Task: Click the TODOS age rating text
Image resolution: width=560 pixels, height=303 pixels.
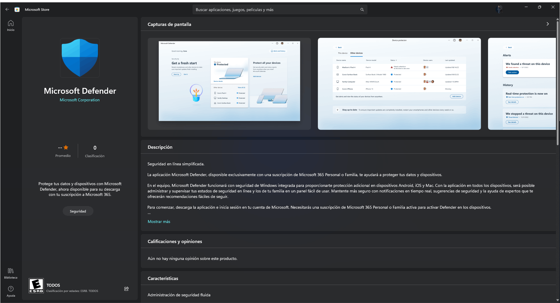Action: tap(53, 285)
